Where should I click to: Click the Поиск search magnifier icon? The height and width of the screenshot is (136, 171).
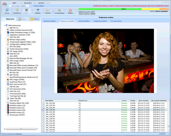pyautogui.click(x=7, y=10)
